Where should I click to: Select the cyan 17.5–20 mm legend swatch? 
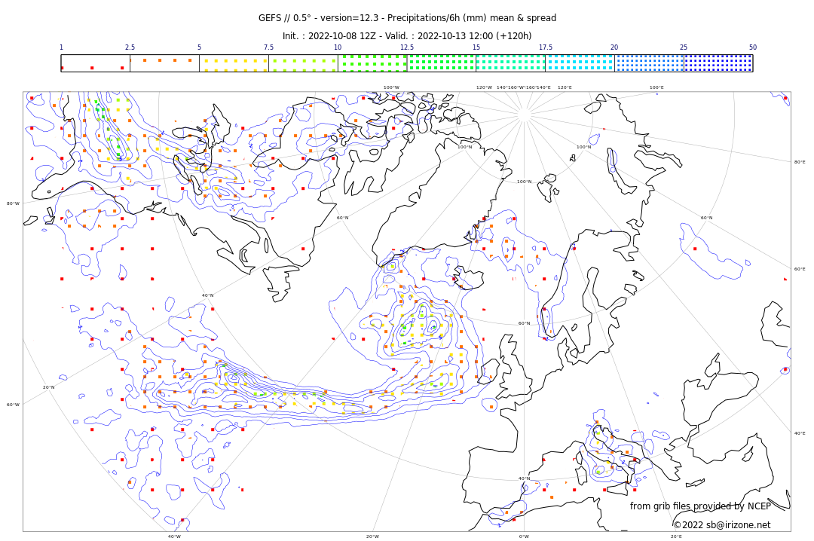580,63
